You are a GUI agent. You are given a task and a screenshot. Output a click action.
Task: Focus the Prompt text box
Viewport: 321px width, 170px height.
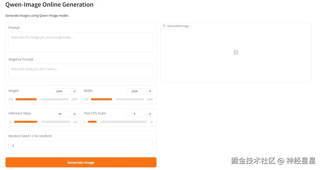tap(81, 42)
